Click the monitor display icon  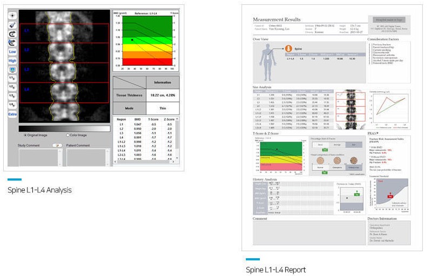coord(12,70)
